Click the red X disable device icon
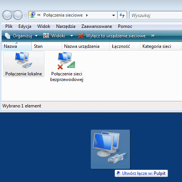 click(x=81, y=36)
